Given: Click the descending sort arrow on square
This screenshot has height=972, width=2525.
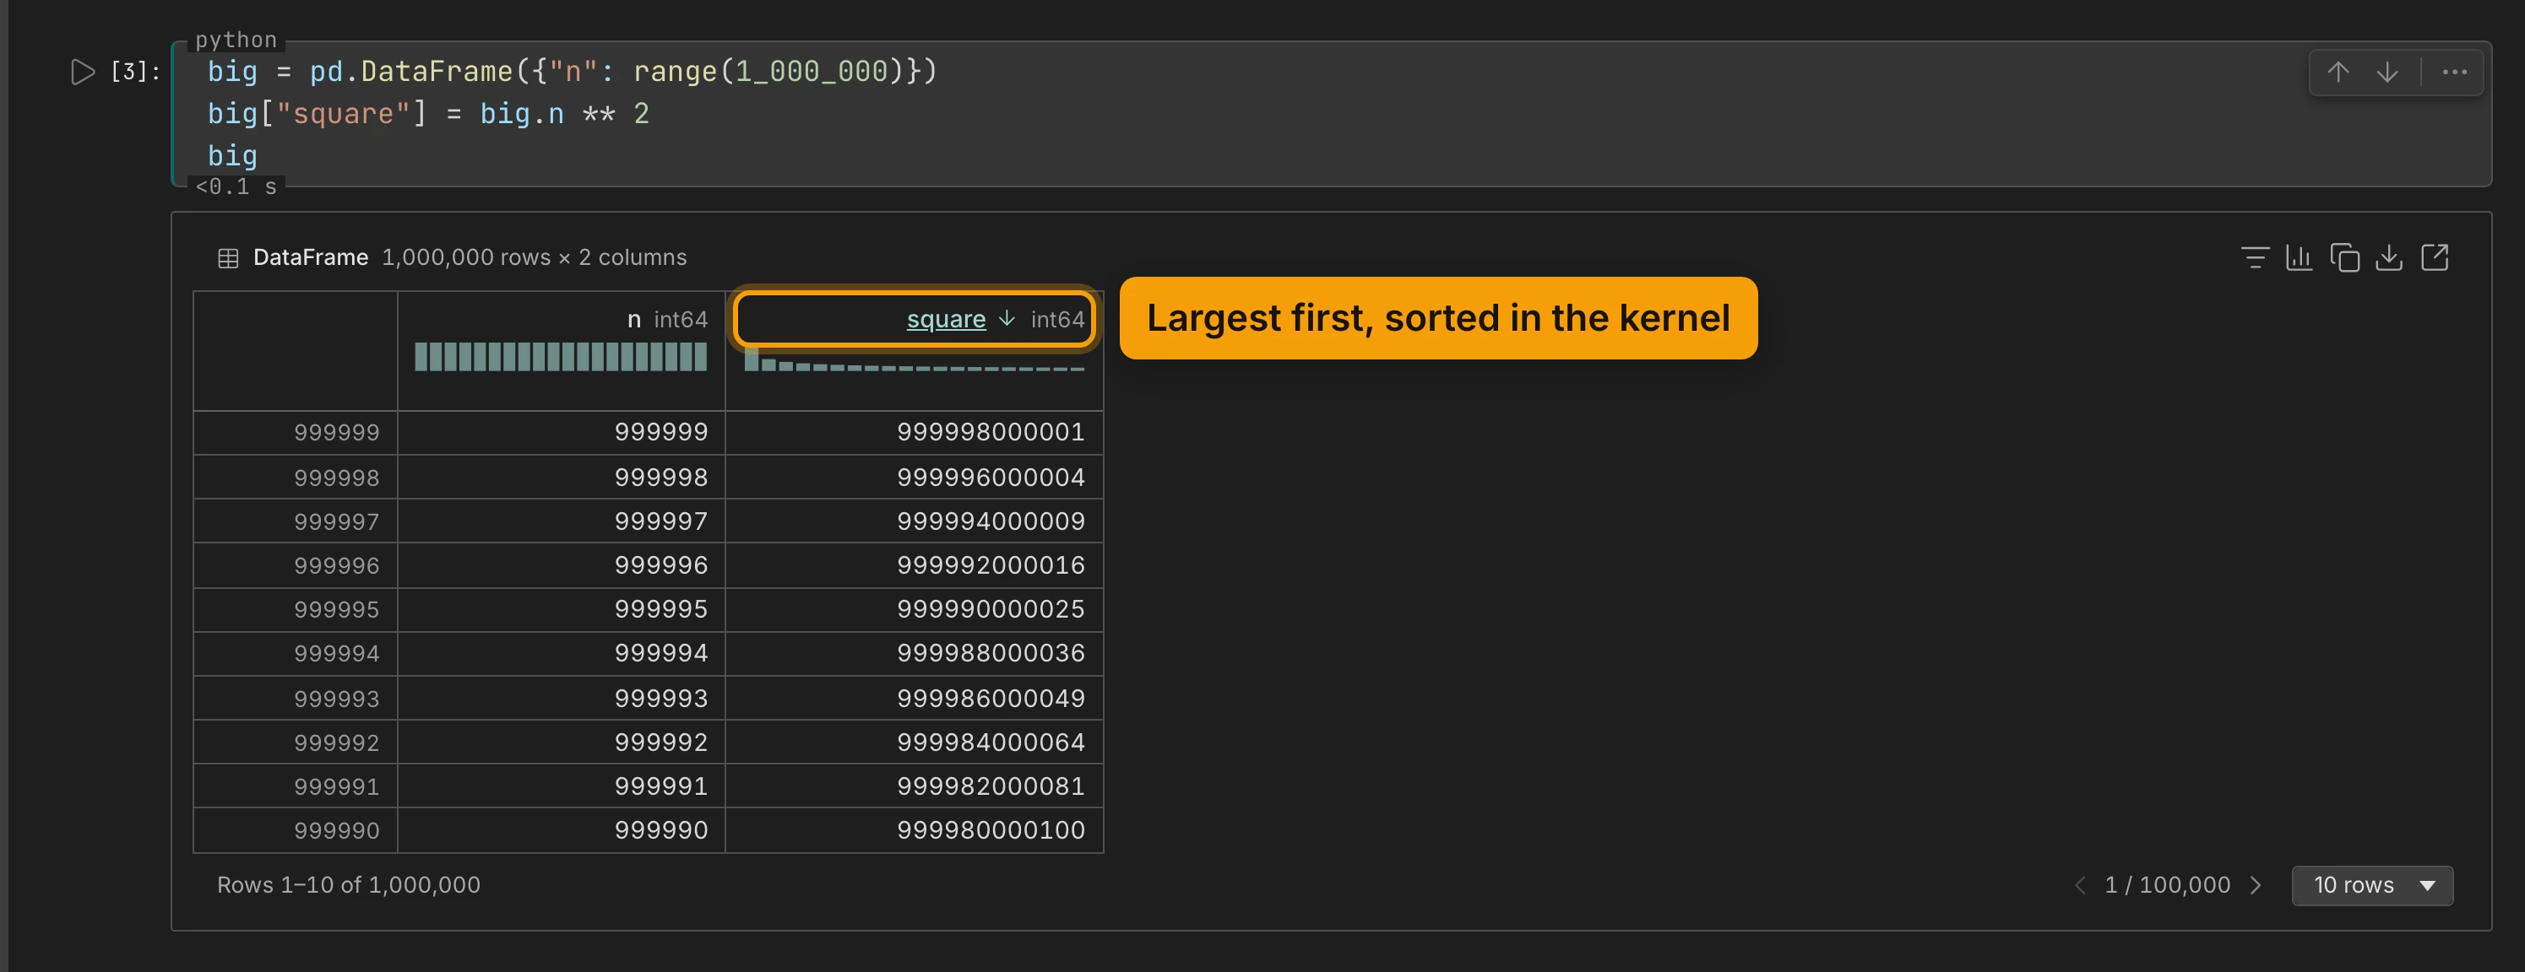Looking at the screenshot, I should pyautogui.click(x=1006, y=318).
